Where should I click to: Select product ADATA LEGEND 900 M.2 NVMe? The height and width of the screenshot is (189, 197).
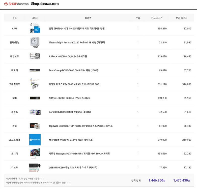tap(69, 98)
